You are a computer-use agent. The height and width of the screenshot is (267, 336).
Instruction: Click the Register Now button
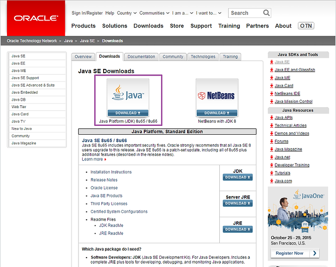click(295, 253)
